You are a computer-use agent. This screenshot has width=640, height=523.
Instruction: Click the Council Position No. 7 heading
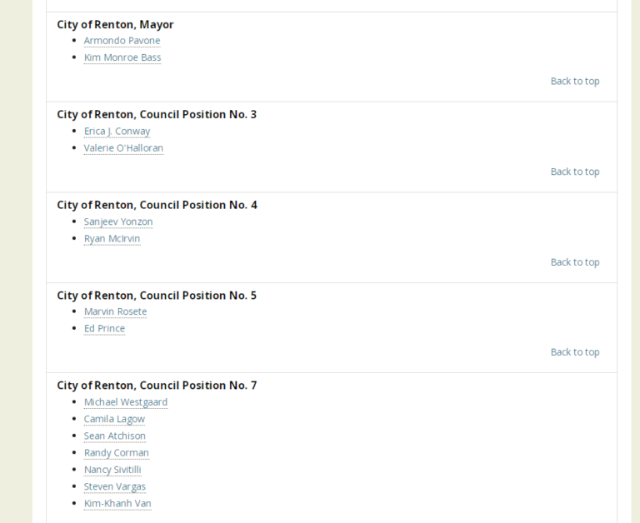(x=157, y=386)
